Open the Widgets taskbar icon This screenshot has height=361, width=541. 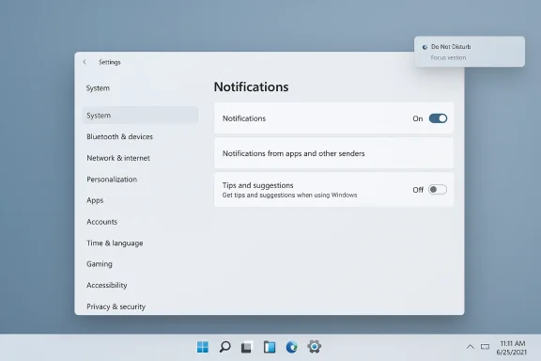pos(270,347)
